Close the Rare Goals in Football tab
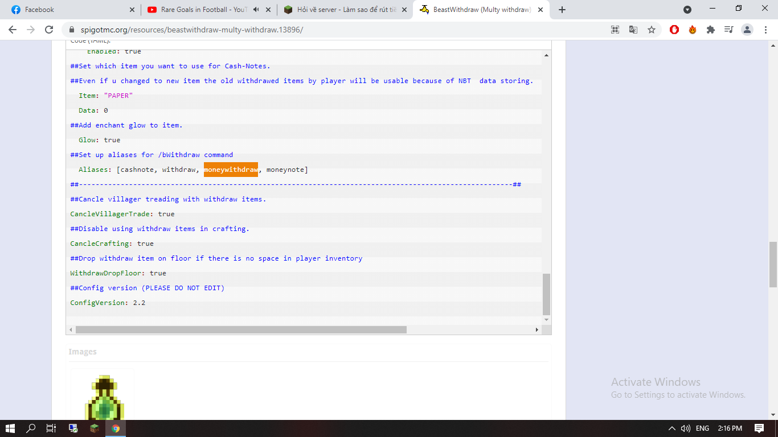 tap(268, 10)
